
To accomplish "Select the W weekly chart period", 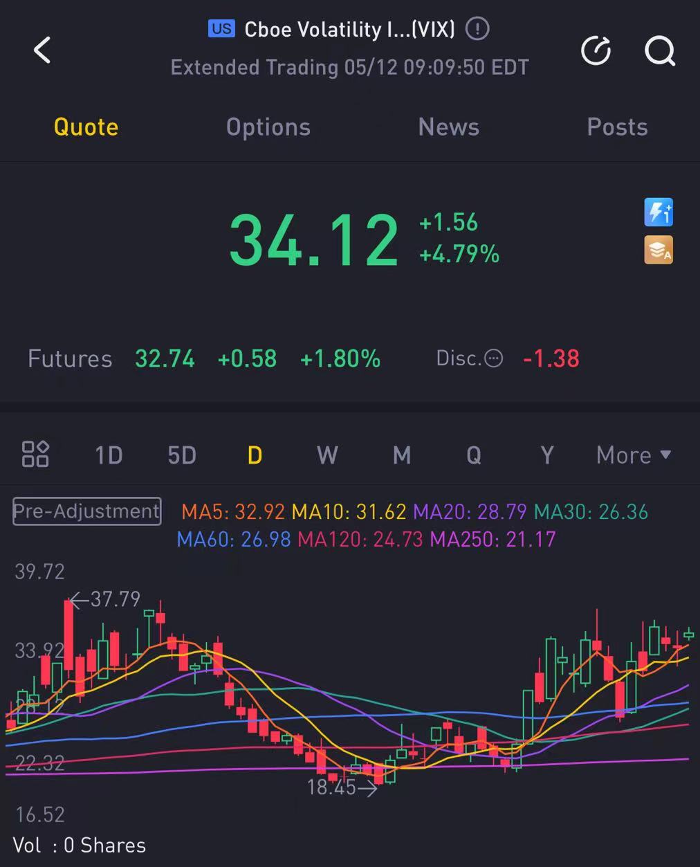I will coord(327,455).
